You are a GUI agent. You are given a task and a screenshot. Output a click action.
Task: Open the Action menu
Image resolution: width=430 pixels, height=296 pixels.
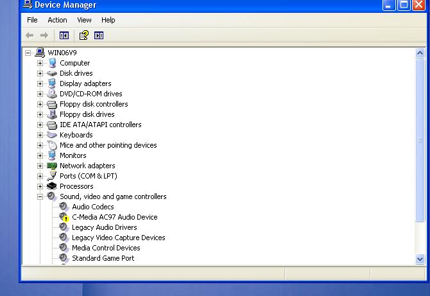point(57,20)
